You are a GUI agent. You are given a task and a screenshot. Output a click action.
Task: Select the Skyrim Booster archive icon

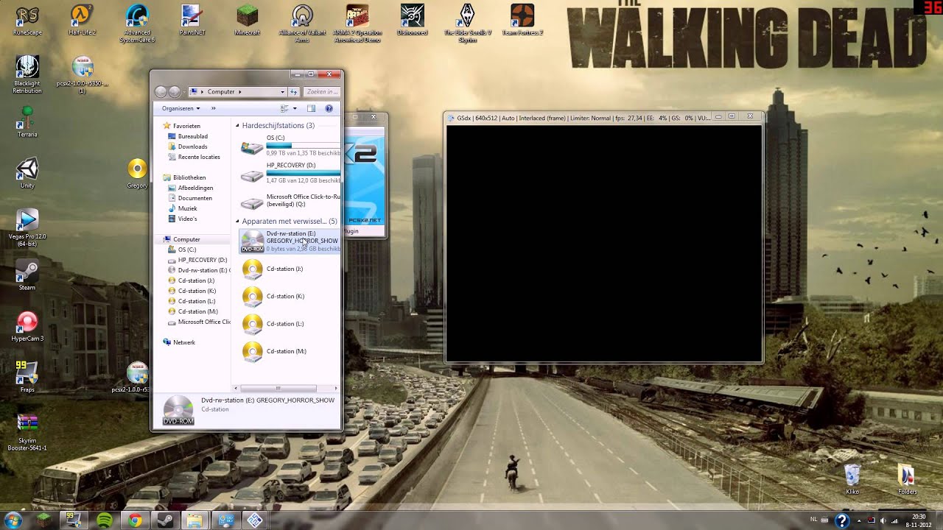click(x=27, y=432)
